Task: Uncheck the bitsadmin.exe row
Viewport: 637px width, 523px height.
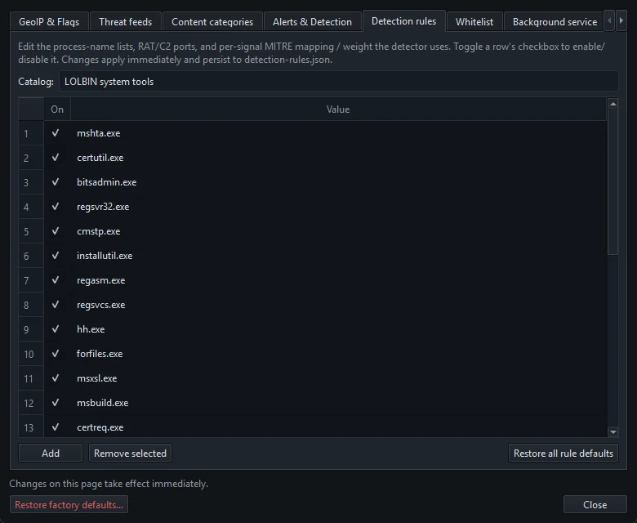Action: click(x=56, y=182)
